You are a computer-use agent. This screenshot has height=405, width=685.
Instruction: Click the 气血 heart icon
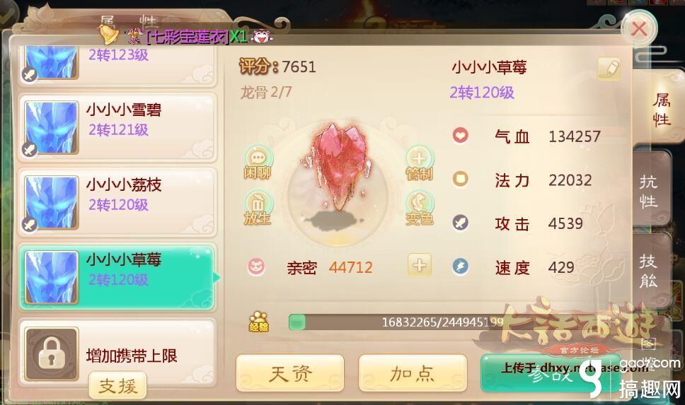(460, 135)
